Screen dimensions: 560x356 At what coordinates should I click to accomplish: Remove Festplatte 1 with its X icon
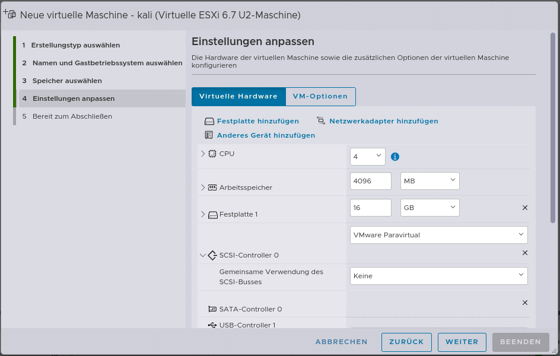(x=524, y=208)
